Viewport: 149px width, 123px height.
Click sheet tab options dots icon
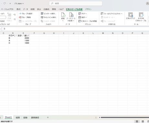(x=96, y=117)
